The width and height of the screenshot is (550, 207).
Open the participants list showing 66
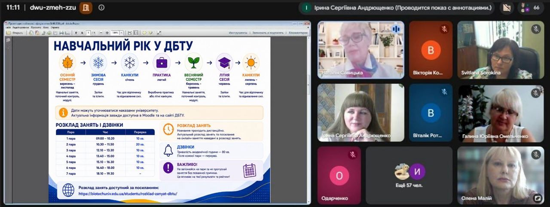(530, 8)
